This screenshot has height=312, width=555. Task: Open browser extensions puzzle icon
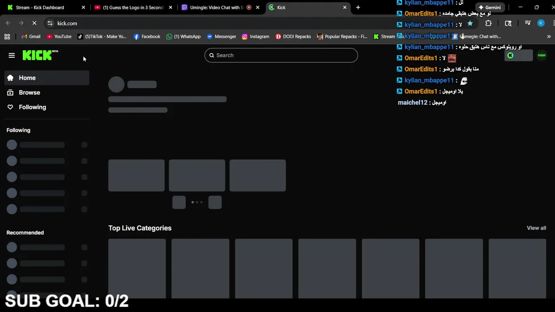pyautogui.click(x=488, y=23)
